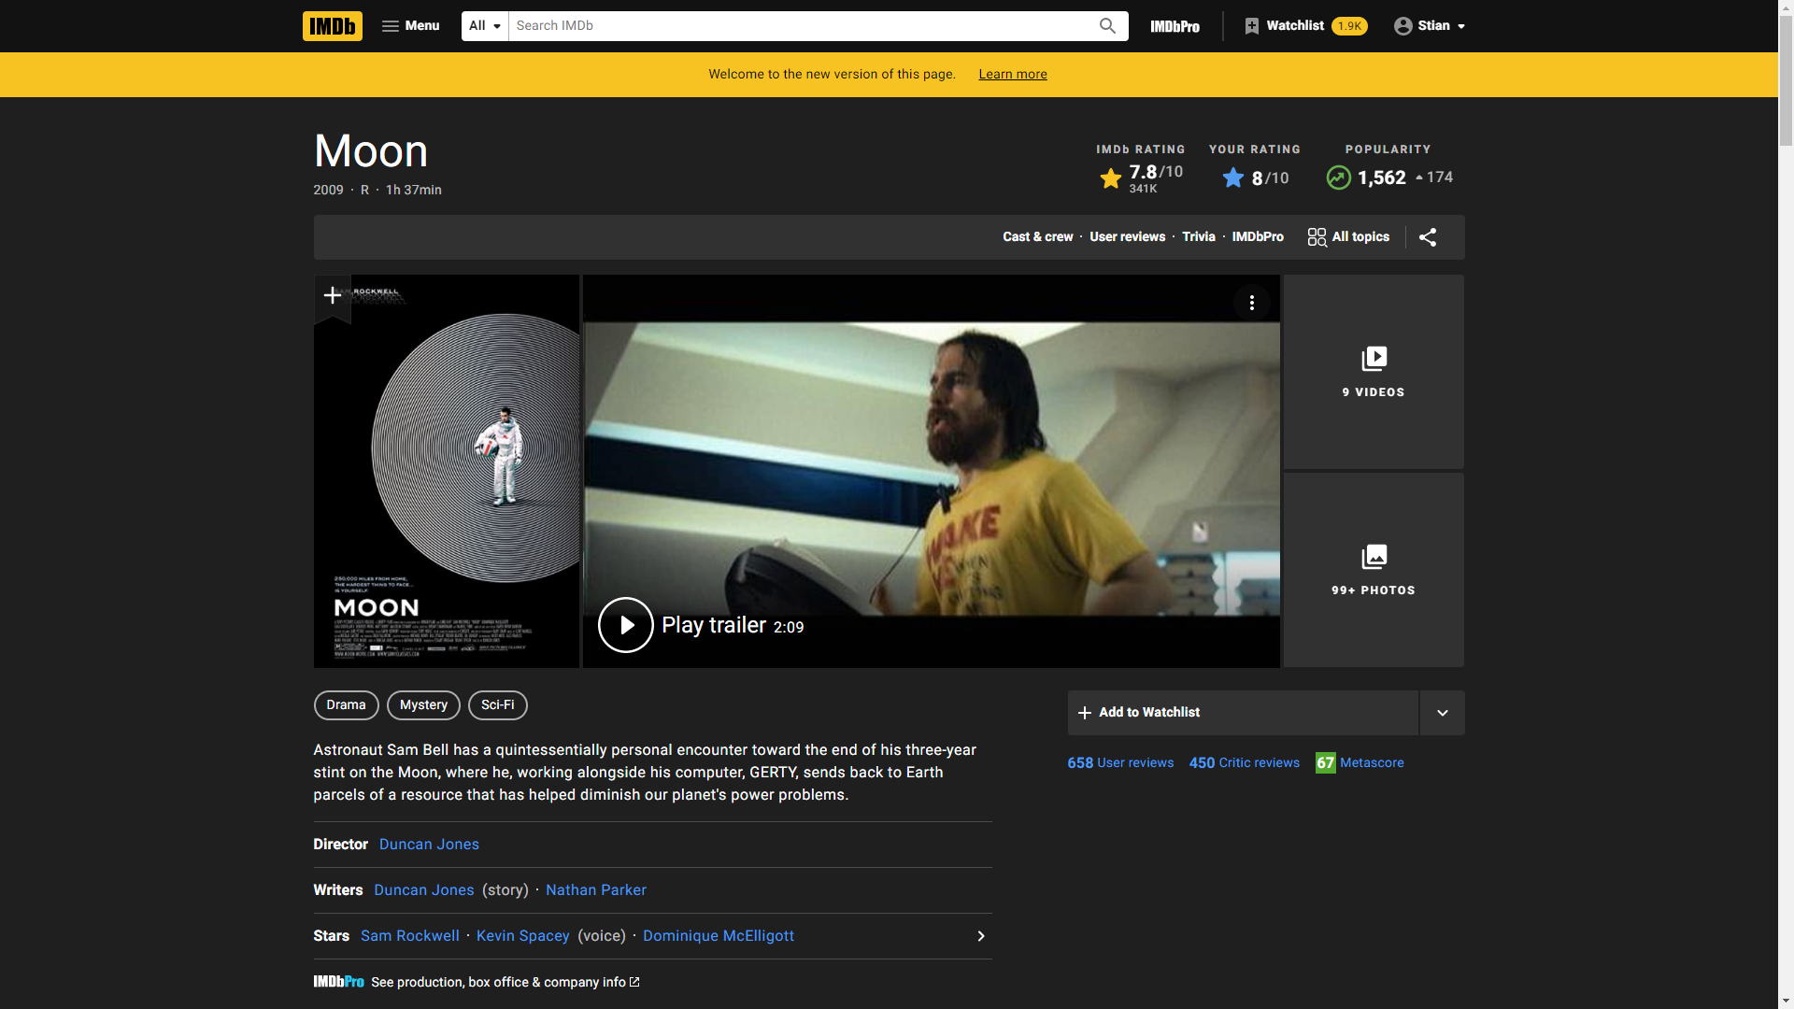Click the search magnifier icon

pyautogui.click(x=1107, y=26)
